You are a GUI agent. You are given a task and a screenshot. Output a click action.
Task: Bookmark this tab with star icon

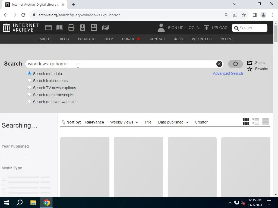coord(244,15)
